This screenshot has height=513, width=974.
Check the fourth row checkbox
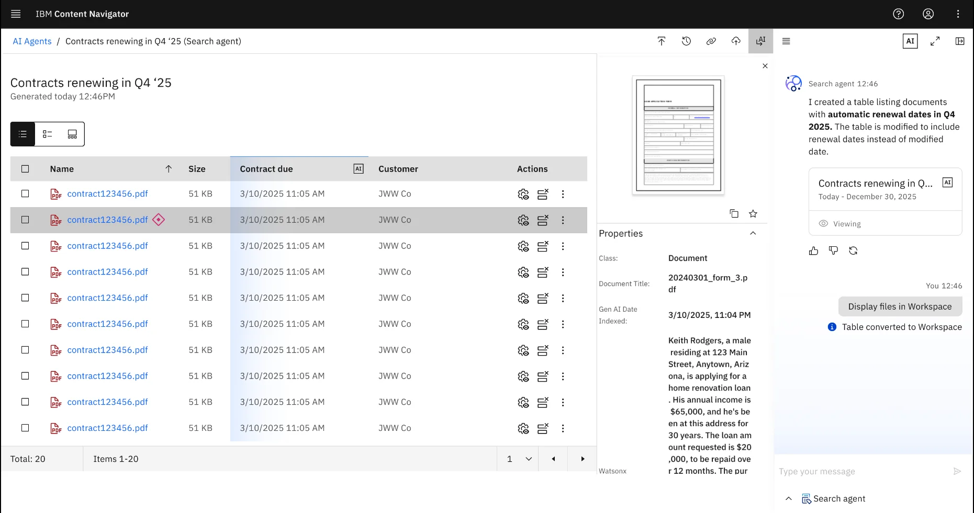coord(25,272)
